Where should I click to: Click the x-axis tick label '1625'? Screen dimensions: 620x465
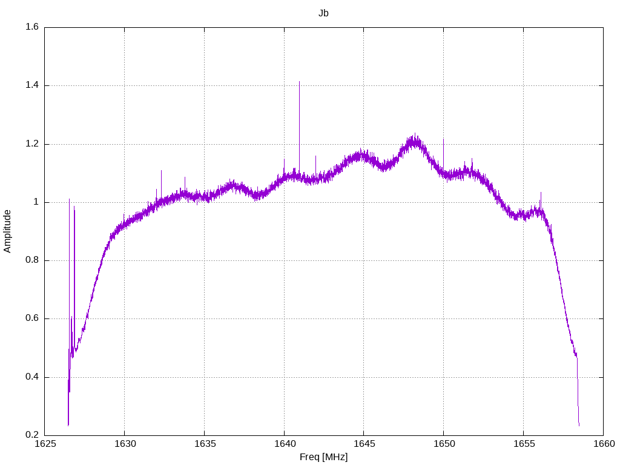pyautogui.click(x=45, y=444)
